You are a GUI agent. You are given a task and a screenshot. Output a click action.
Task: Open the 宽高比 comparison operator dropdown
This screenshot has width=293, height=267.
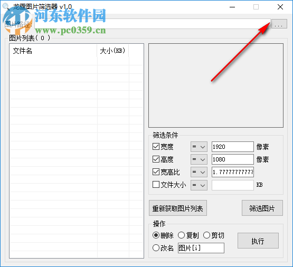pyautogui.click(x=199, y=172)
